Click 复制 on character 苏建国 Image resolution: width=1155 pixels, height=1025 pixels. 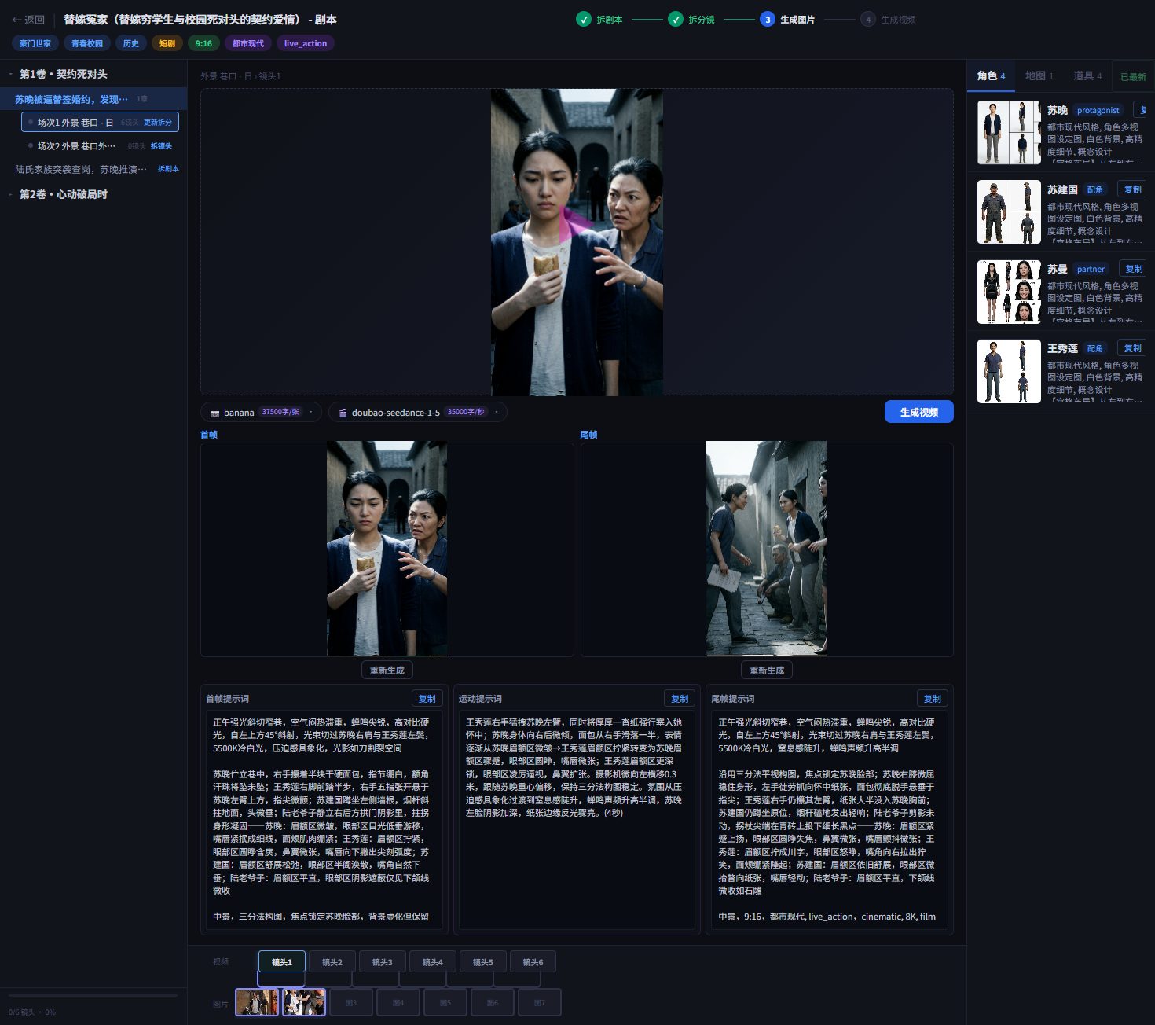(x=1133, y=189)
